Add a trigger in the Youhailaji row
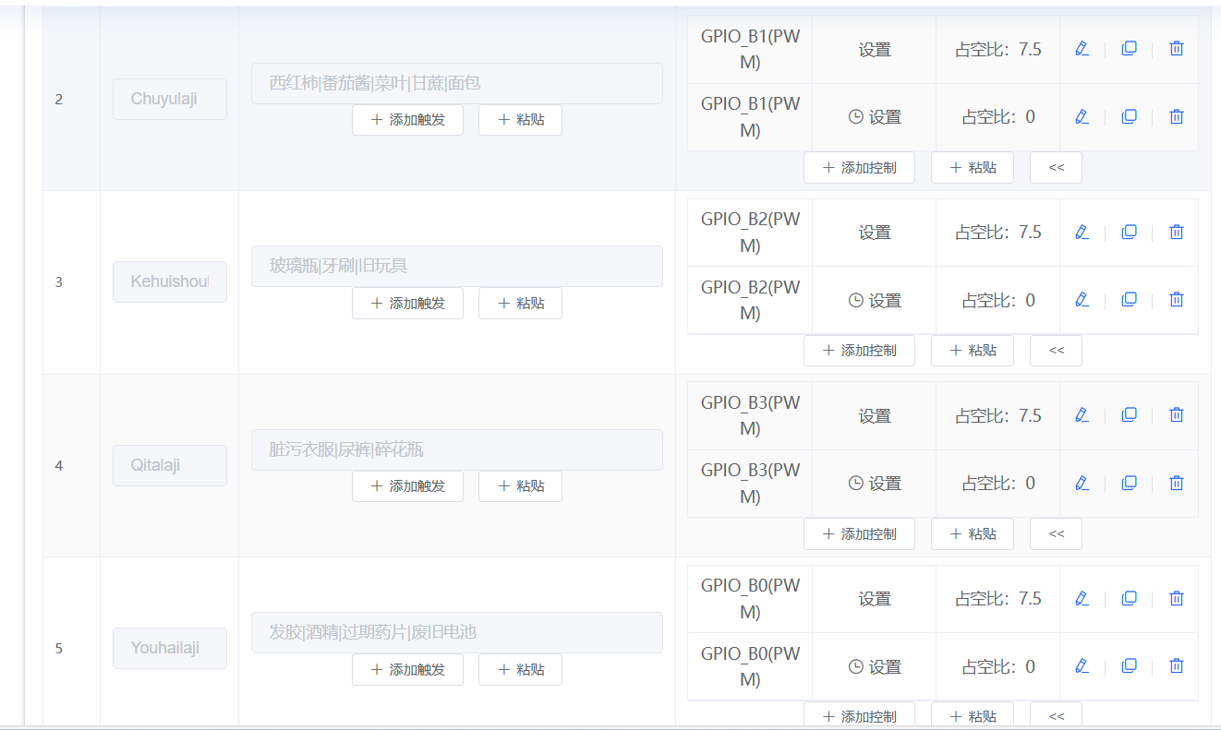This screenshot has height=730, width=1221. coord(407,669)
